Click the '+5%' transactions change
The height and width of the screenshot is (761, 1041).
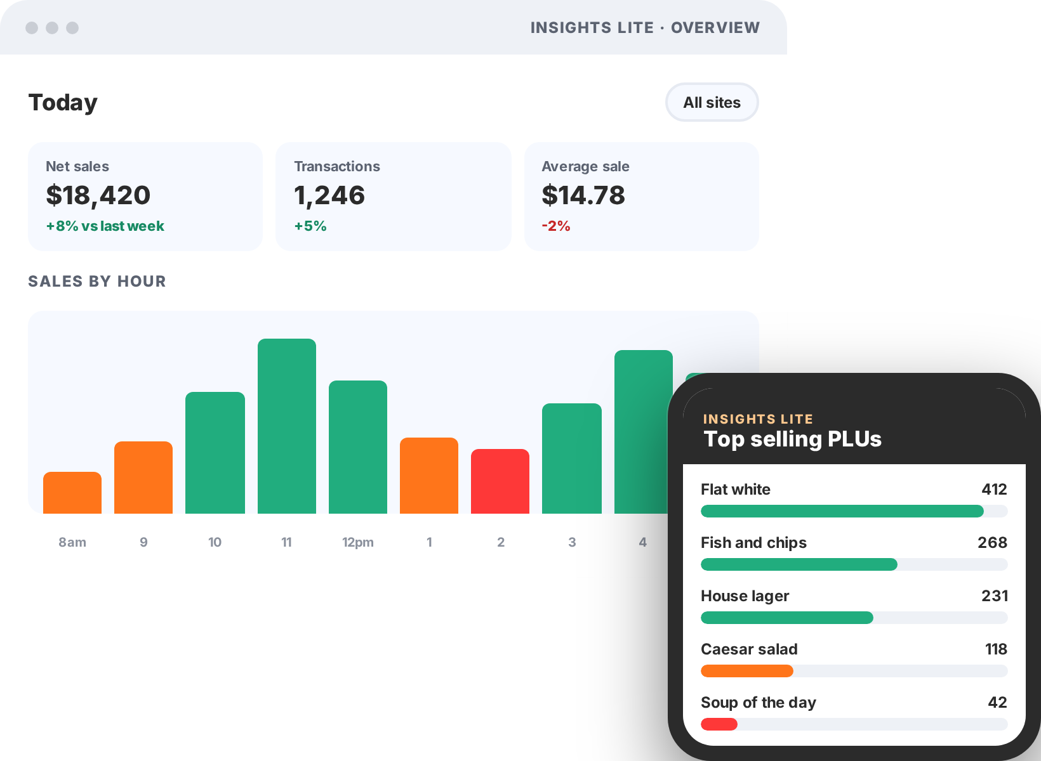tap(310, 226)
